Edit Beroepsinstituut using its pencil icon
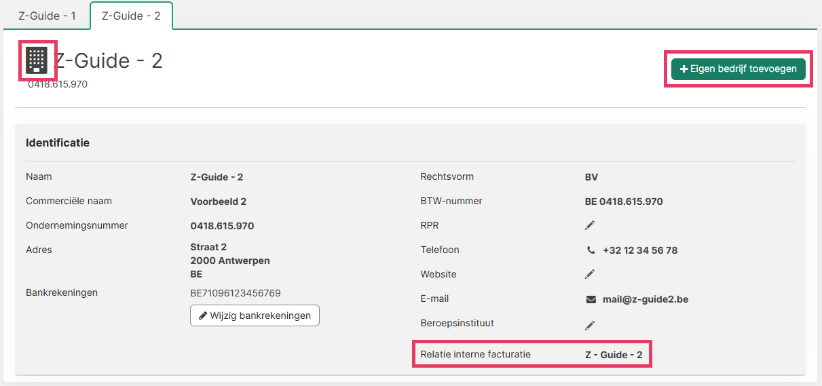 click(590, 326)
